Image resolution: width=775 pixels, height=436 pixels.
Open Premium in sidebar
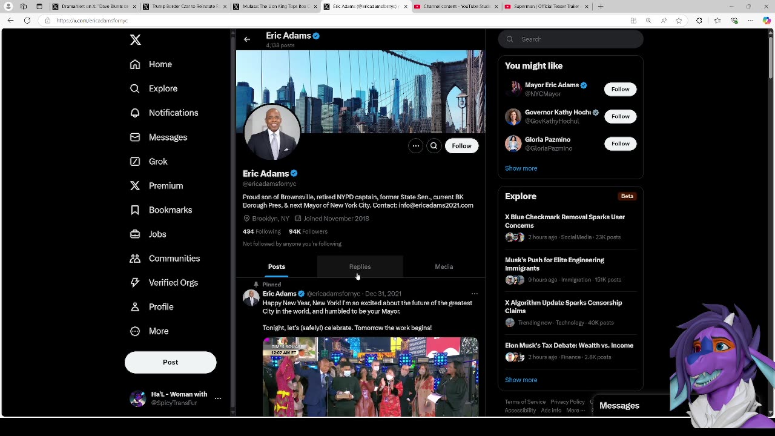point(156,186)
